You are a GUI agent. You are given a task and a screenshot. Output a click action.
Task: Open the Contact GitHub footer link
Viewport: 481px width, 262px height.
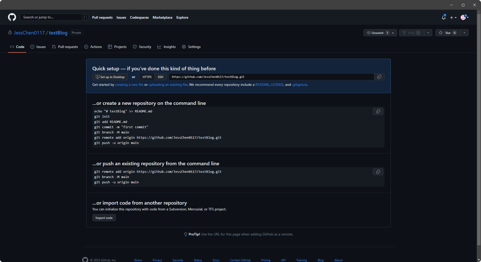tap(240, 260)
